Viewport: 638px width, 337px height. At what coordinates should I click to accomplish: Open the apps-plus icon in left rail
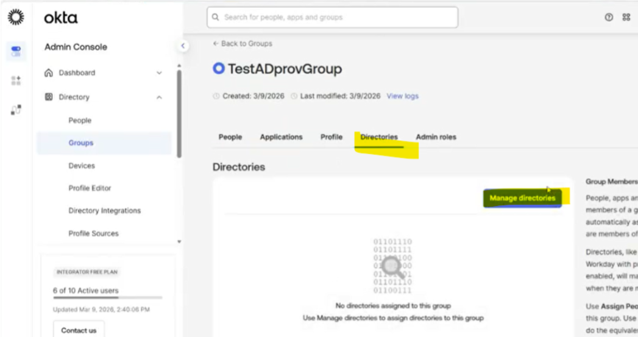(x=16, y=80)
